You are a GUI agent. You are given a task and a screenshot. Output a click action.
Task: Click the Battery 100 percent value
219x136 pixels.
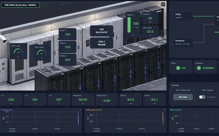coord(136,24)
